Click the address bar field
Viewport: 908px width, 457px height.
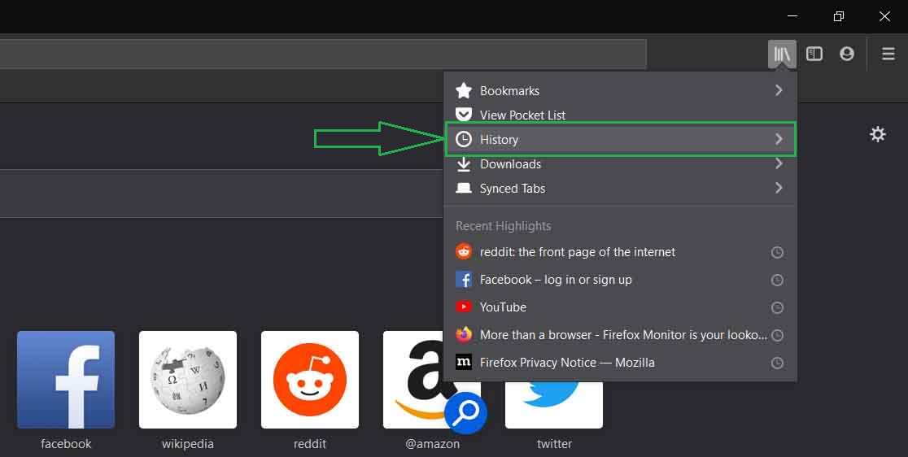pos(325,54)
